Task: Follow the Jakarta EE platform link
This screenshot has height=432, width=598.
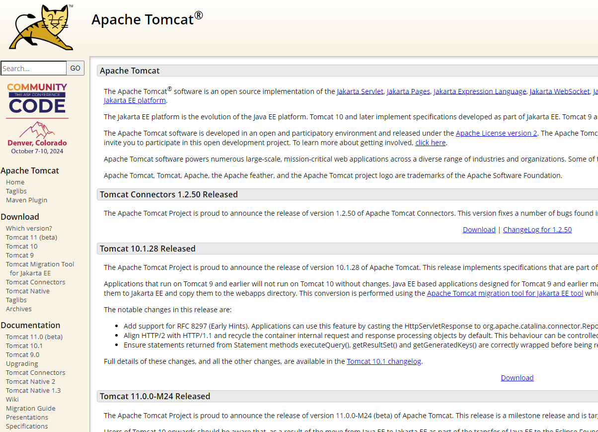Action: [x=135, y=100]
